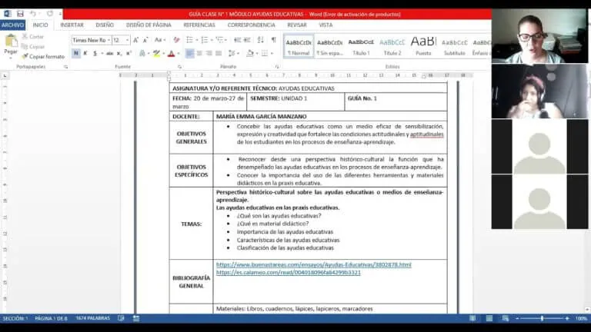Viewport: 591px width, 332px height.
Task: Open the buenastareas.com bibliography link
Action: (x=314, y=264)
